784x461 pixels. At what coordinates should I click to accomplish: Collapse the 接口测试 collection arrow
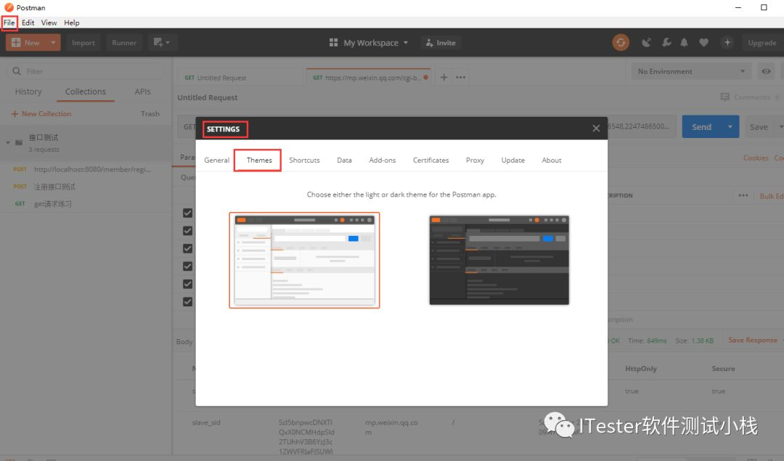(7, 142)
